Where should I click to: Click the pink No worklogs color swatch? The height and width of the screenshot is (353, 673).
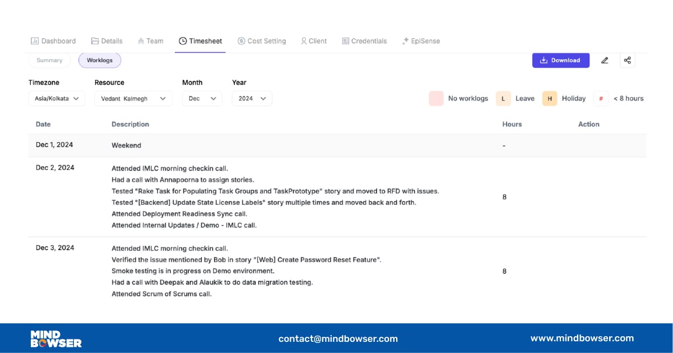(436, 98)
